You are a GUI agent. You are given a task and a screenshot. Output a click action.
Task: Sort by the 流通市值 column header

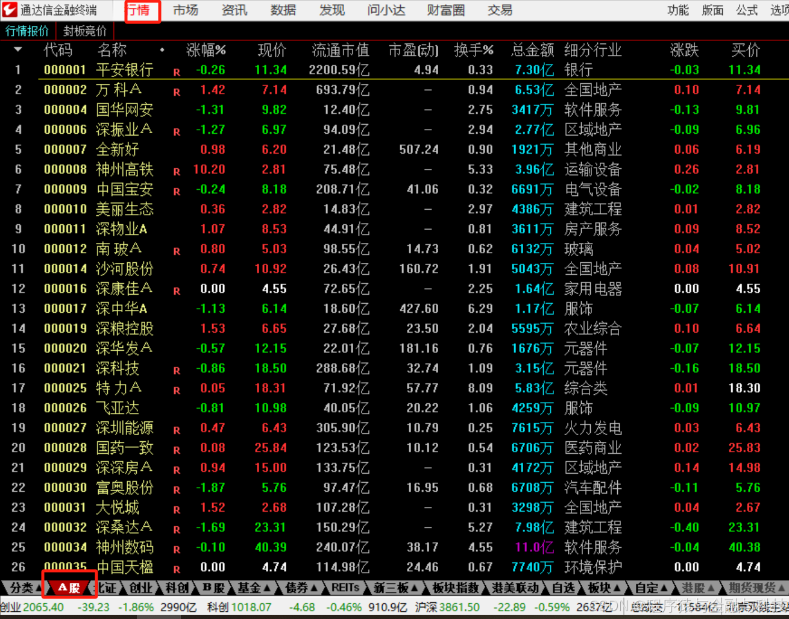point(341,50)
